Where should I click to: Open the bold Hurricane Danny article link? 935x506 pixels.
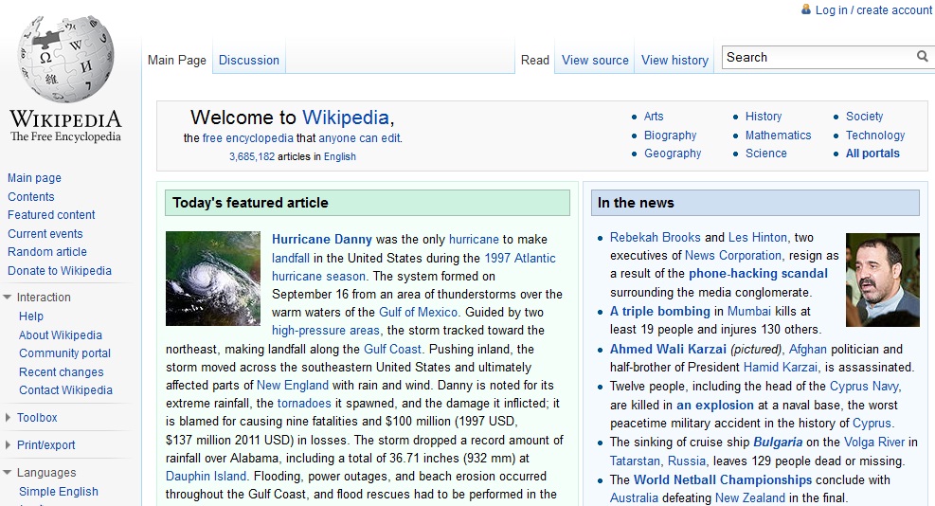click(322, 240)
